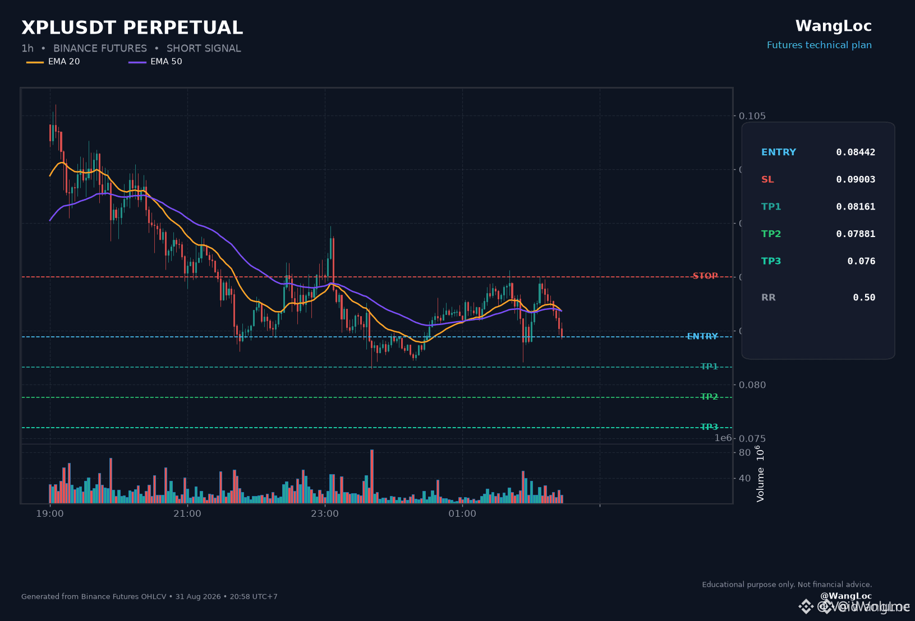Click the TP2 label in the side panel
The width and height of the screenshot is (915, 621).
[771, 234]
